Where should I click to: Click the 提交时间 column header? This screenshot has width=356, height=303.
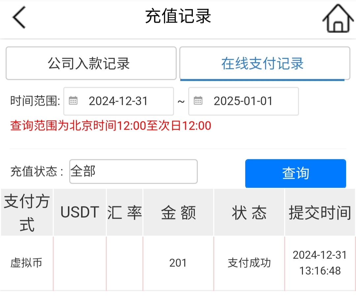pyautogui.click(x=320, y=213)
